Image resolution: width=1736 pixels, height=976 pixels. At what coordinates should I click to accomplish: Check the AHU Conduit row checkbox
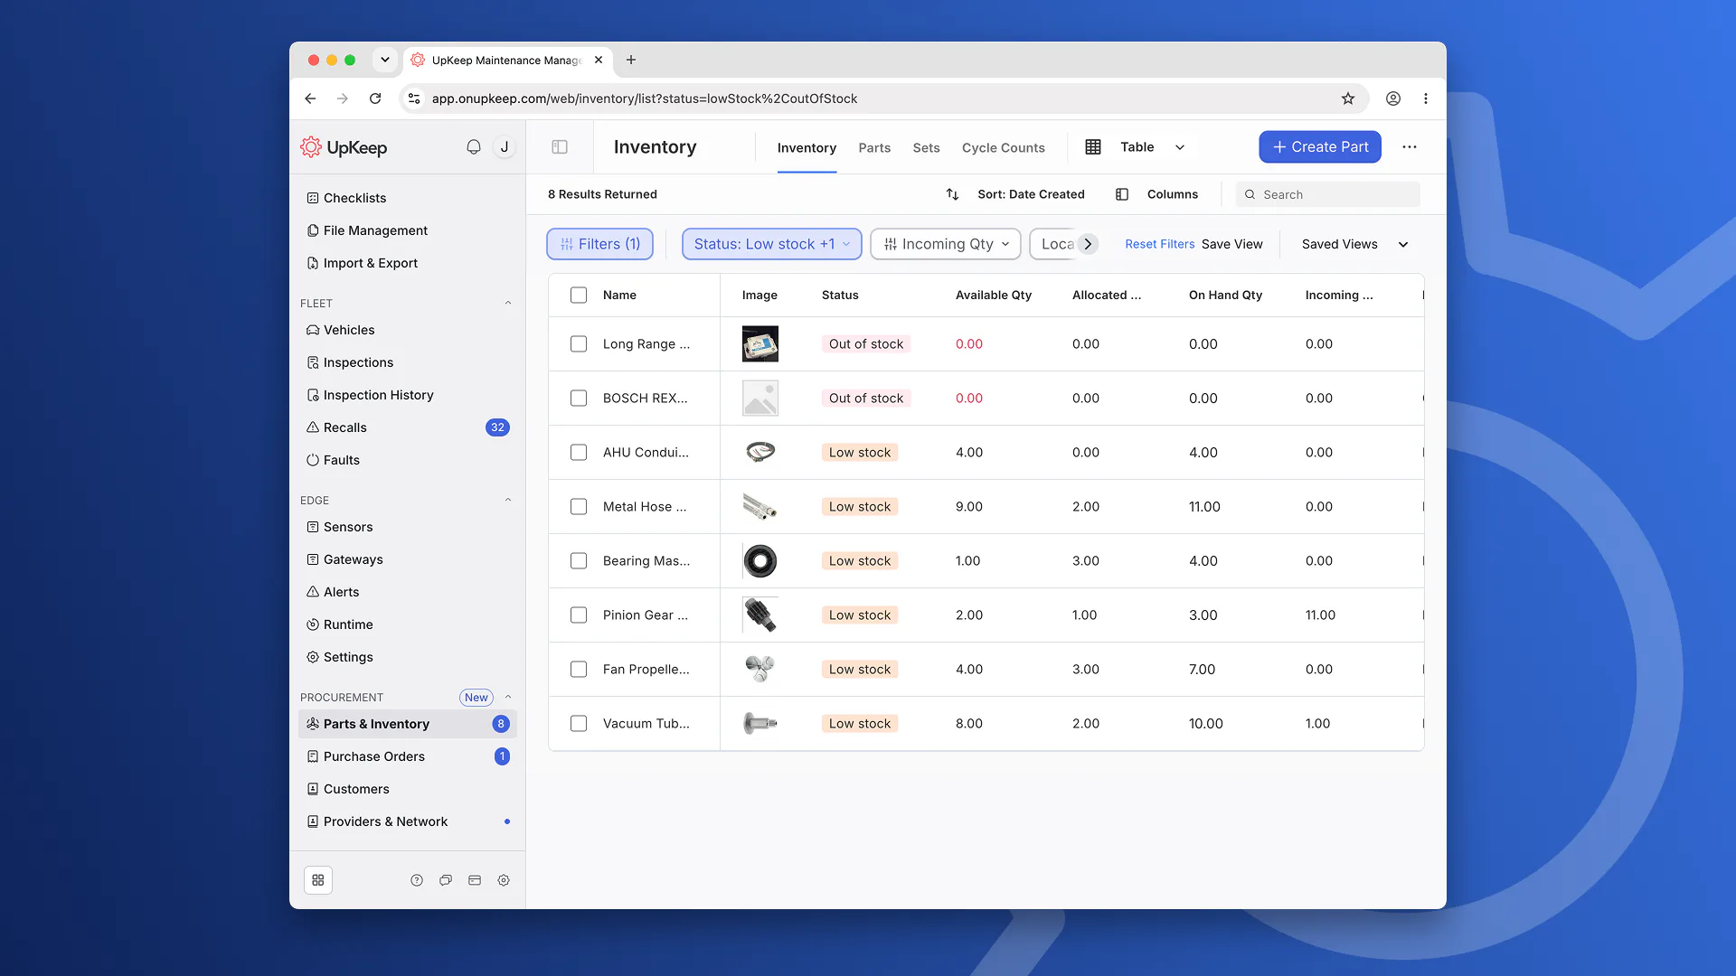(579, 453)
